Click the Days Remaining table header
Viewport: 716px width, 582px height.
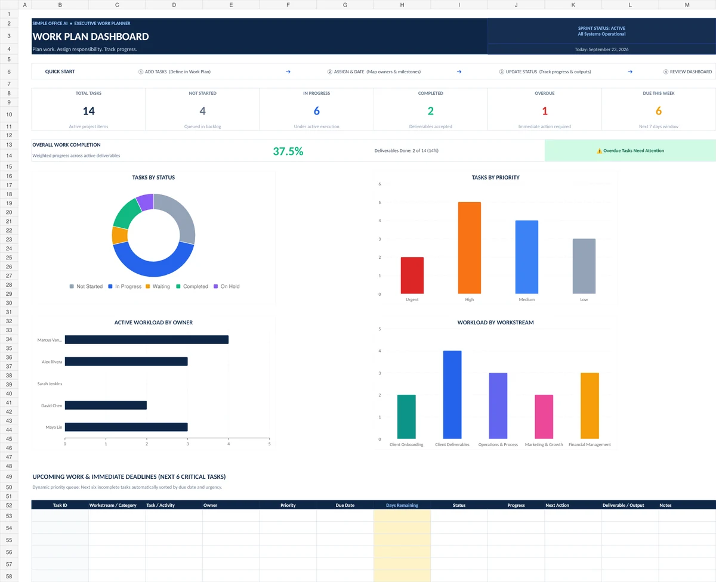tap(402, 505)
